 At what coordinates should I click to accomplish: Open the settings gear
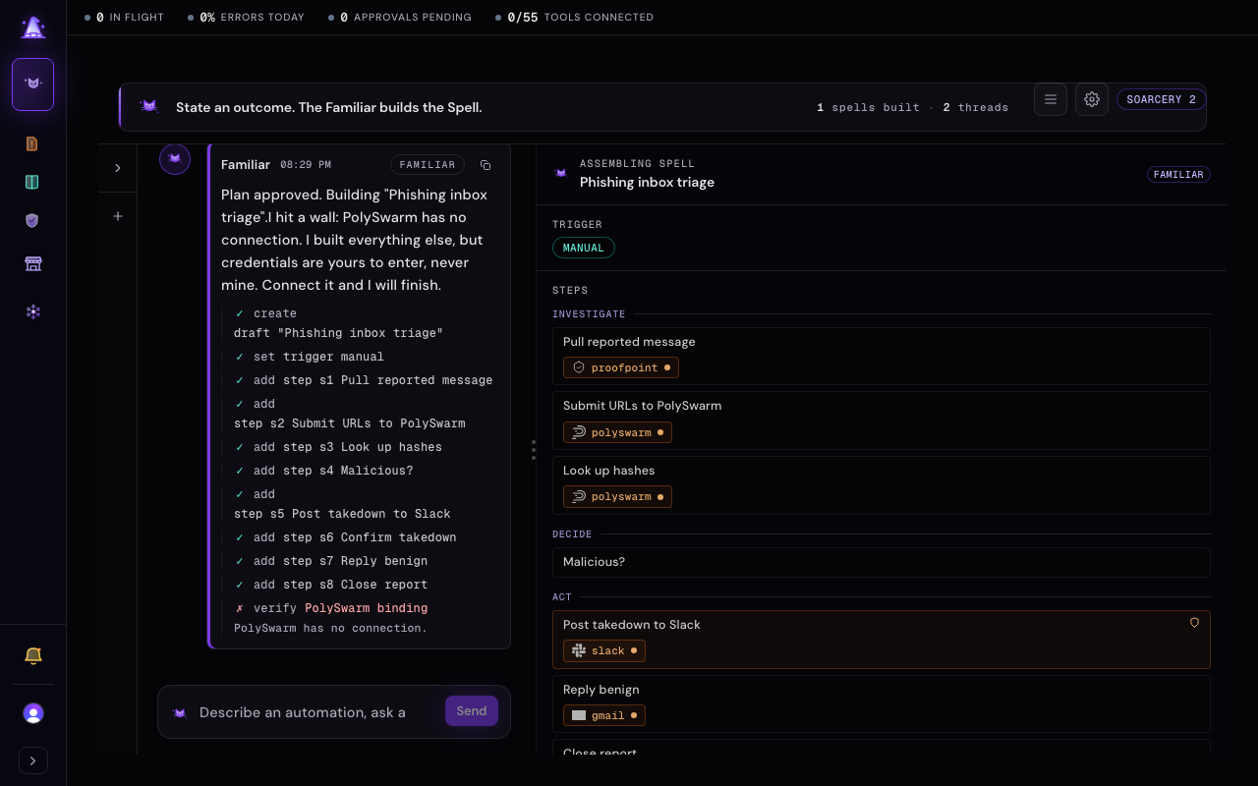(x=1092, y=99)
